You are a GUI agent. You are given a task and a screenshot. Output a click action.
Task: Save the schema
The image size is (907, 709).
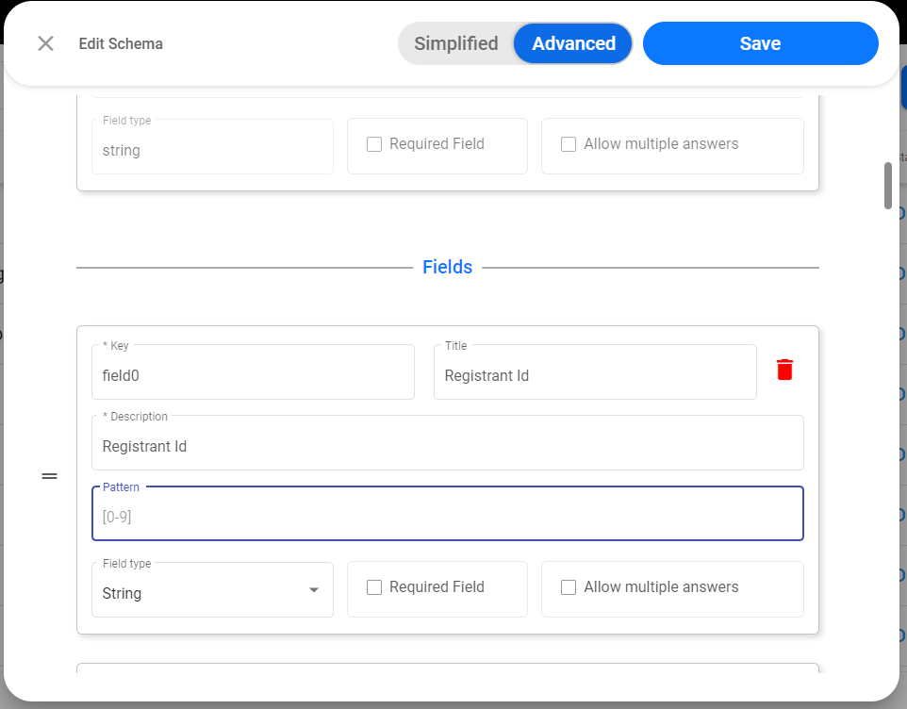coord(761,43)
